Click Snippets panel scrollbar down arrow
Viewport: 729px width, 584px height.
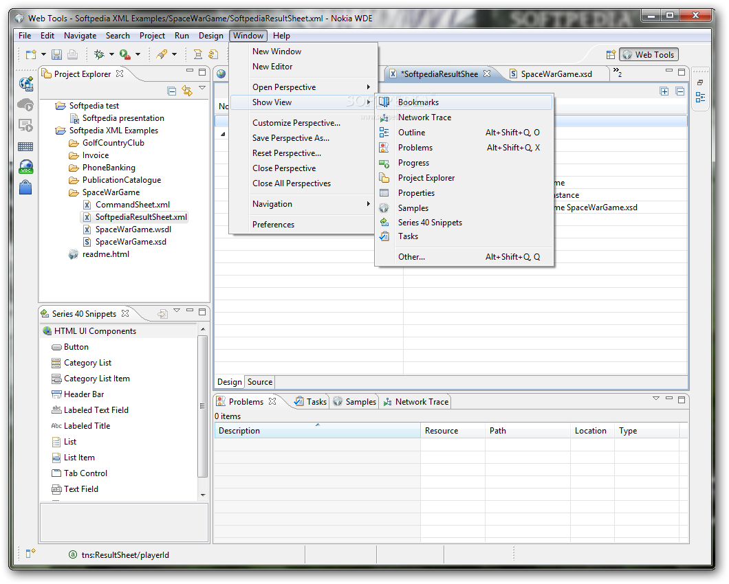[203, 495]
